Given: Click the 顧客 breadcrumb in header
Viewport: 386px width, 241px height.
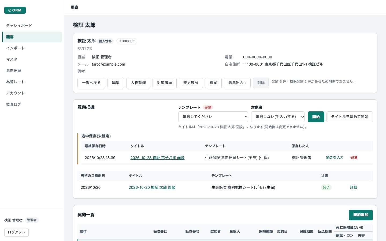Looking at the screenshot, I should click(x=75, y=7).
